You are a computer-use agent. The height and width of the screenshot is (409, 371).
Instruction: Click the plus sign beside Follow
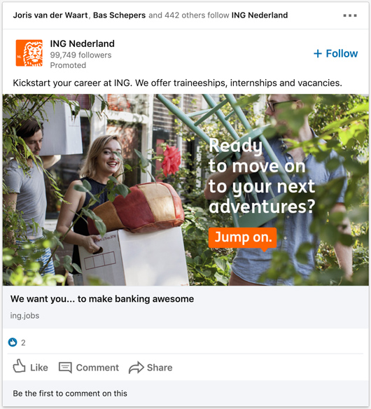pyautogui.click(x=318, y=53)
